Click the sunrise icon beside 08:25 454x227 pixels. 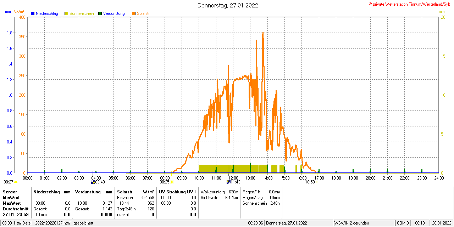(x=172, y=182)
